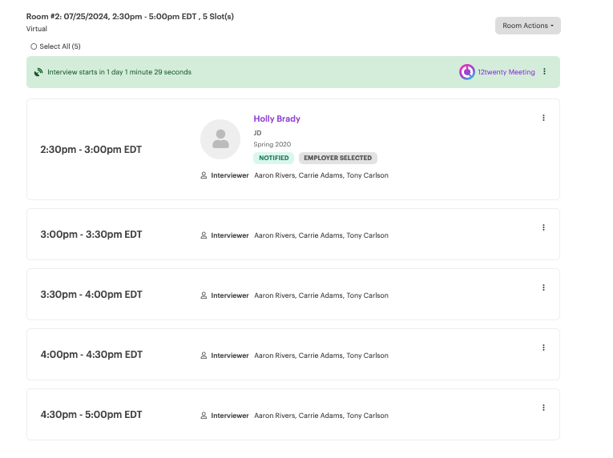Click the interview countdown broadcast icon
This screenshot has width=613, height=458.
click(x=38, y=72)
